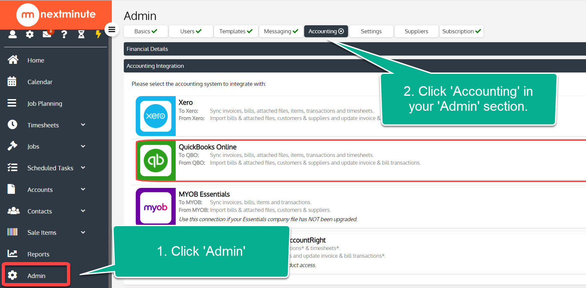Click the nextminute logo
Screen dimensions: 586x288
pos(56,15)
